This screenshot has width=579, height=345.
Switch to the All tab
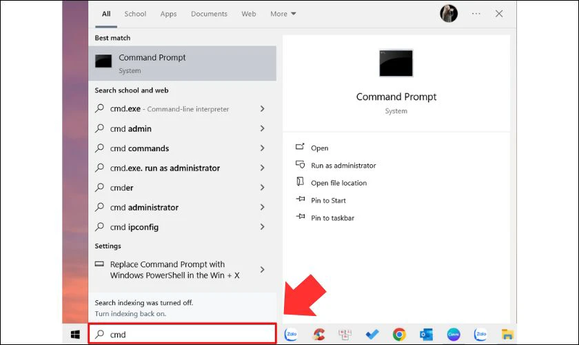coord(106,14)
